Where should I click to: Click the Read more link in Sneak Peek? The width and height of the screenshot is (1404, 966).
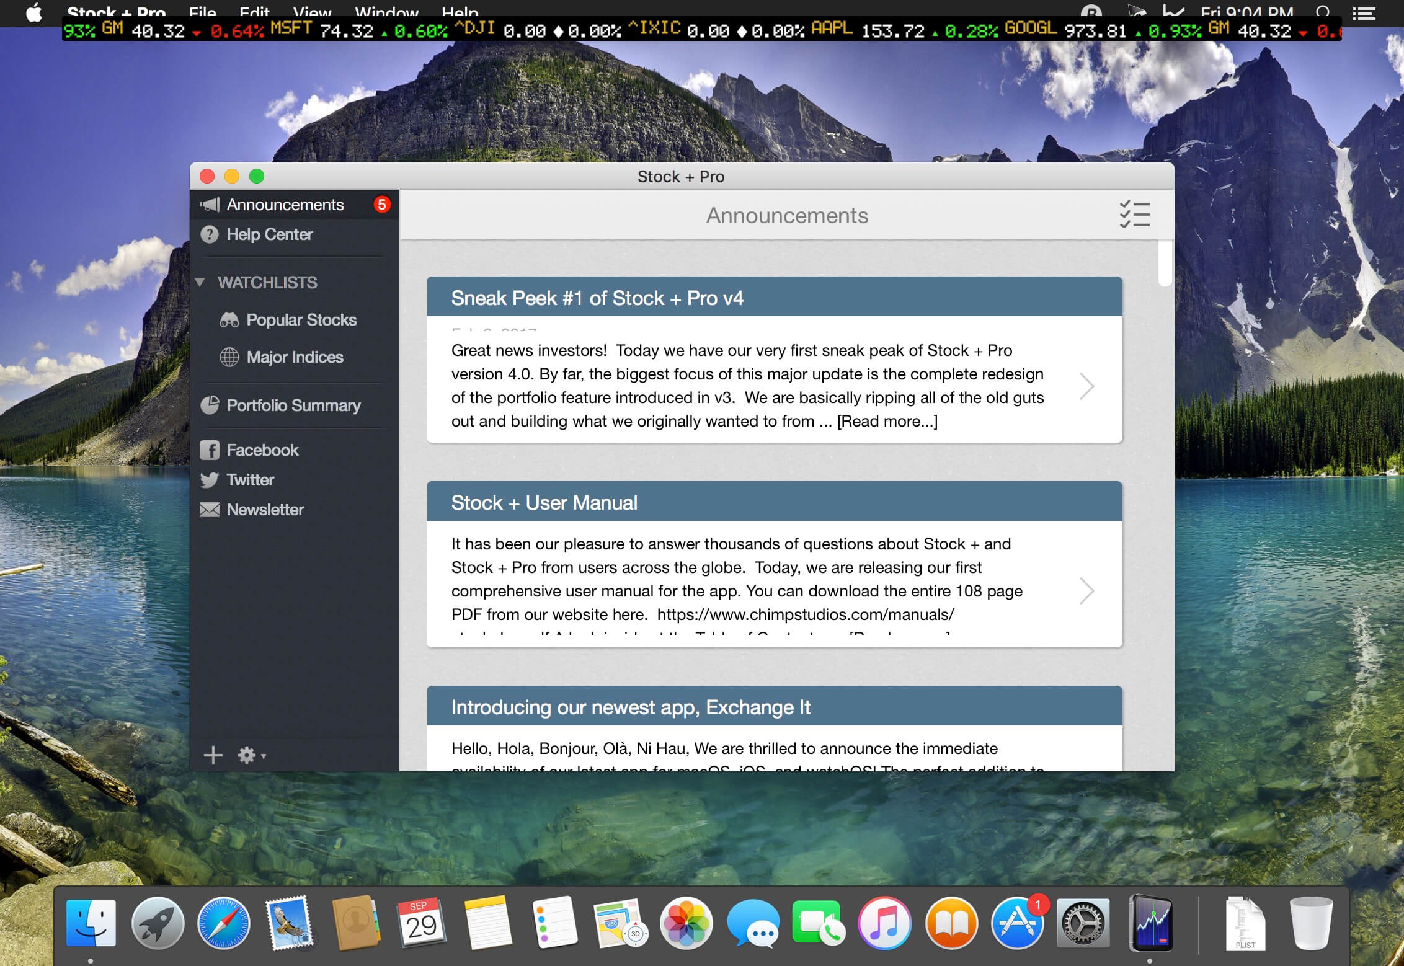pos(887,421)
